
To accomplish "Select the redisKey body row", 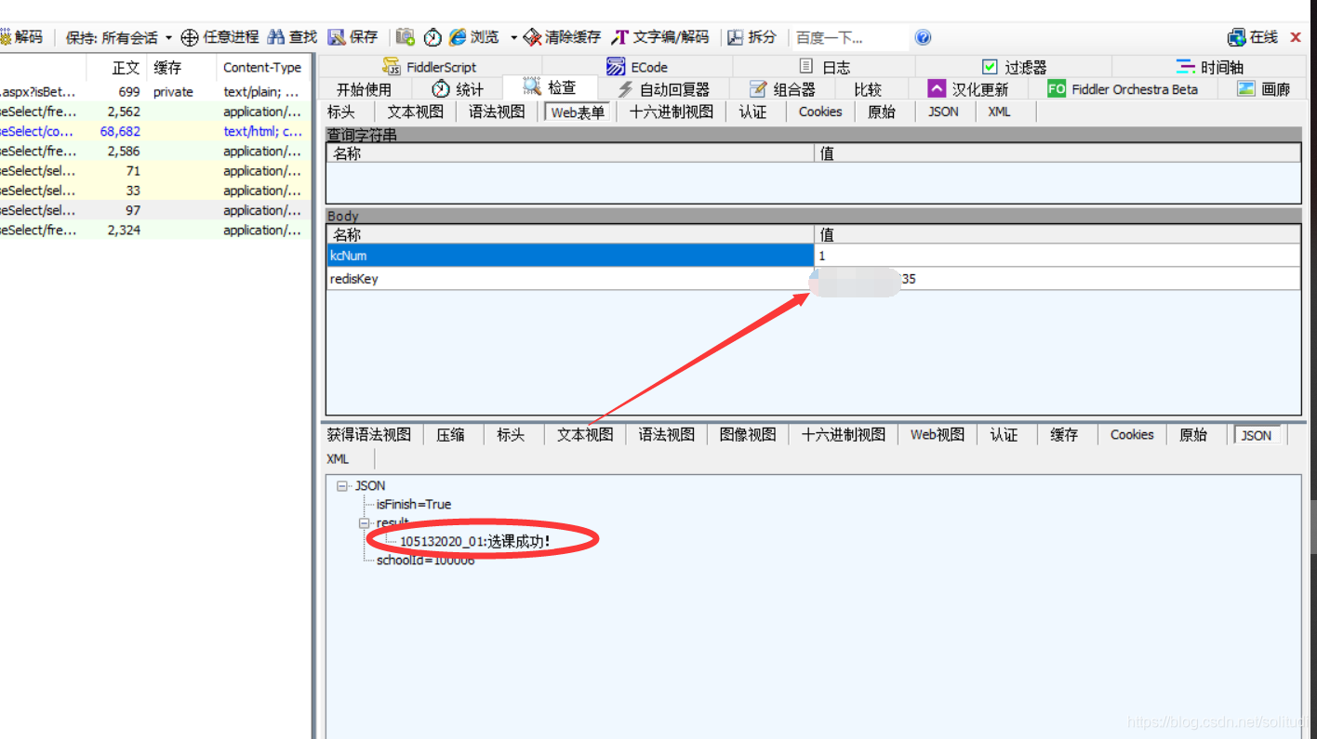I will (x=814, y=279).
